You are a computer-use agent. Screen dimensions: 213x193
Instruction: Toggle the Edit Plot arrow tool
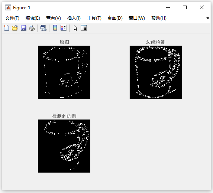pyautogui.click(x=75, y=28)
